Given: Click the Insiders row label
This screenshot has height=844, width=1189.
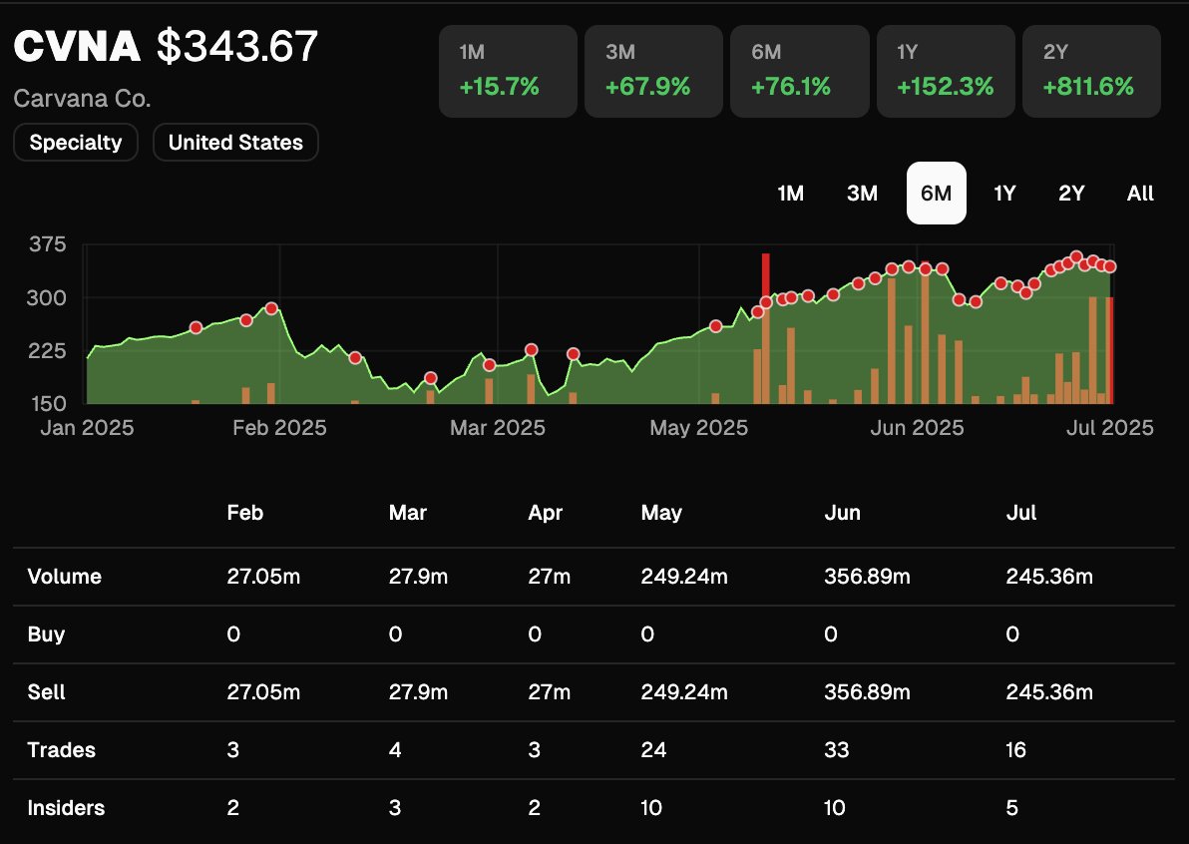Looking at the screenshot, I should pos(66,808).
